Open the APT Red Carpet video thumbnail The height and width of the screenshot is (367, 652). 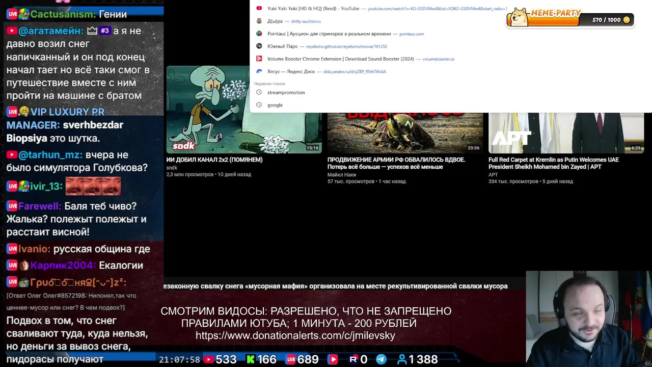point(566,133)
